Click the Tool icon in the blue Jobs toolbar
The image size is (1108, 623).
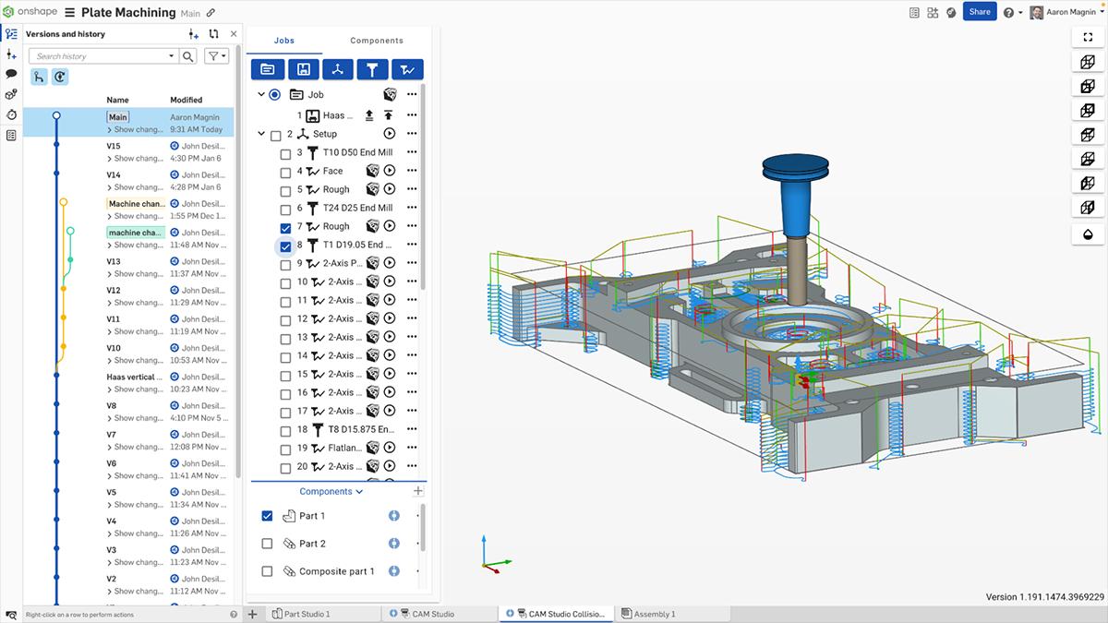pyautogui.click(x=372, y=69)
